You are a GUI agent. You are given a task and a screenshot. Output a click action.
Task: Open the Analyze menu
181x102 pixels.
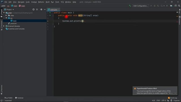34,2
